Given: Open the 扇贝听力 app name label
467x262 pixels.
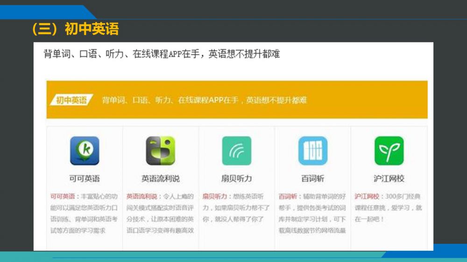Looking at the screenshot, I should click(x=236, y=179).
